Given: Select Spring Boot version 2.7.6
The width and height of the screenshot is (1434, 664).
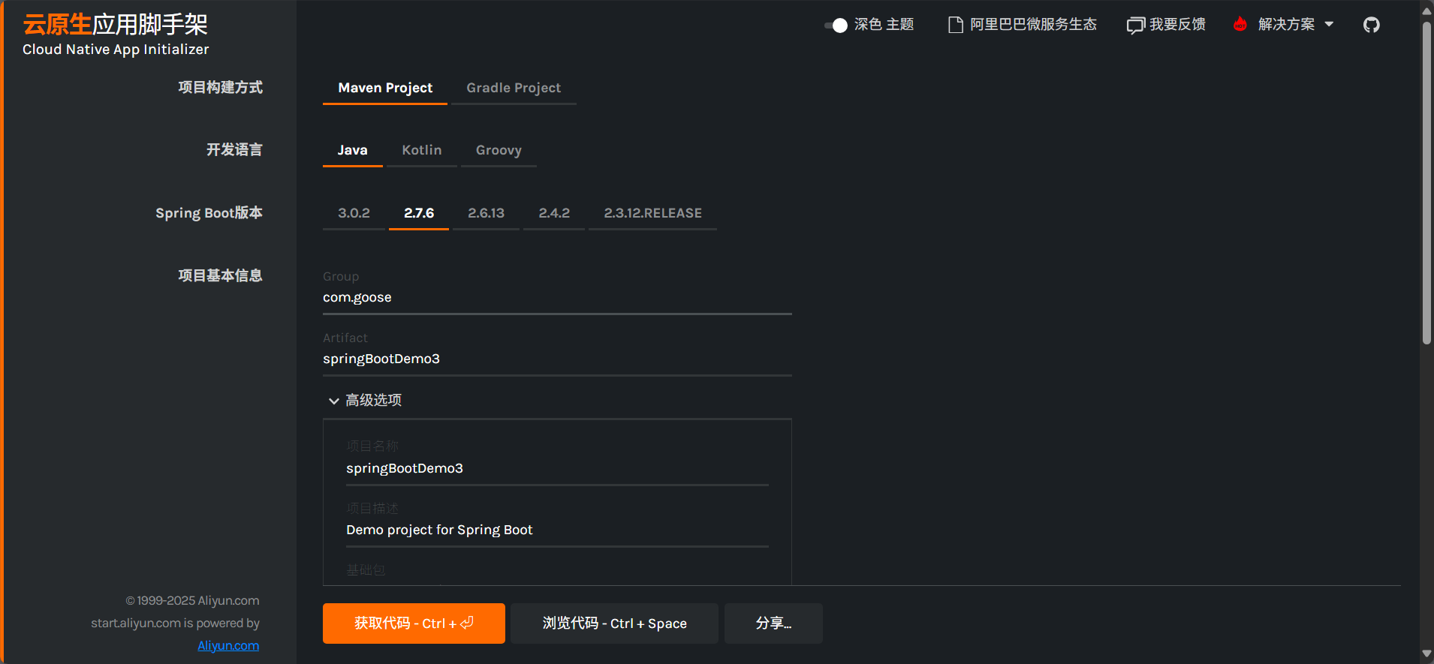Looking at the screenshot, I should [x=419, y=213].
